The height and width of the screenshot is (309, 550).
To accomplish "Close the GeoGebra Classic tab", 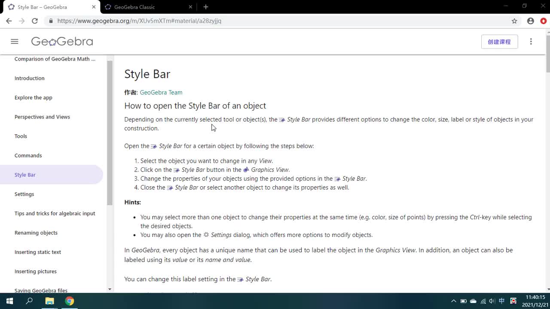I will tap(191, 7).
